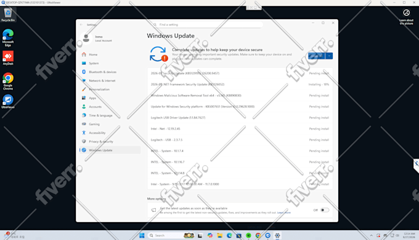This screenshot has width=419, height=240.
Task: Select the .NET Framework Security Update row
Action: click(240, 84)
